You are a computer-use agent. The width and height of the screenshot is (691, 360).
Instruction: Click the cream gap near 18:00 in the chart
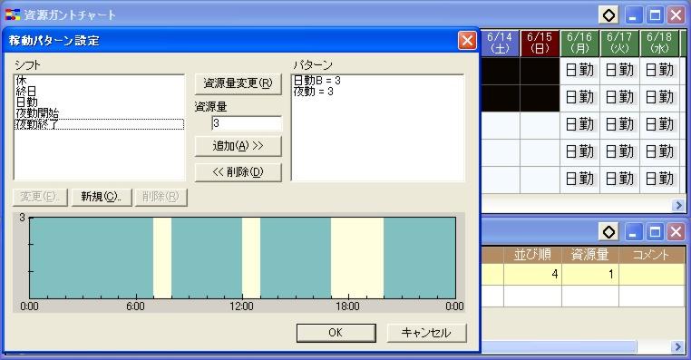point(357,258)
